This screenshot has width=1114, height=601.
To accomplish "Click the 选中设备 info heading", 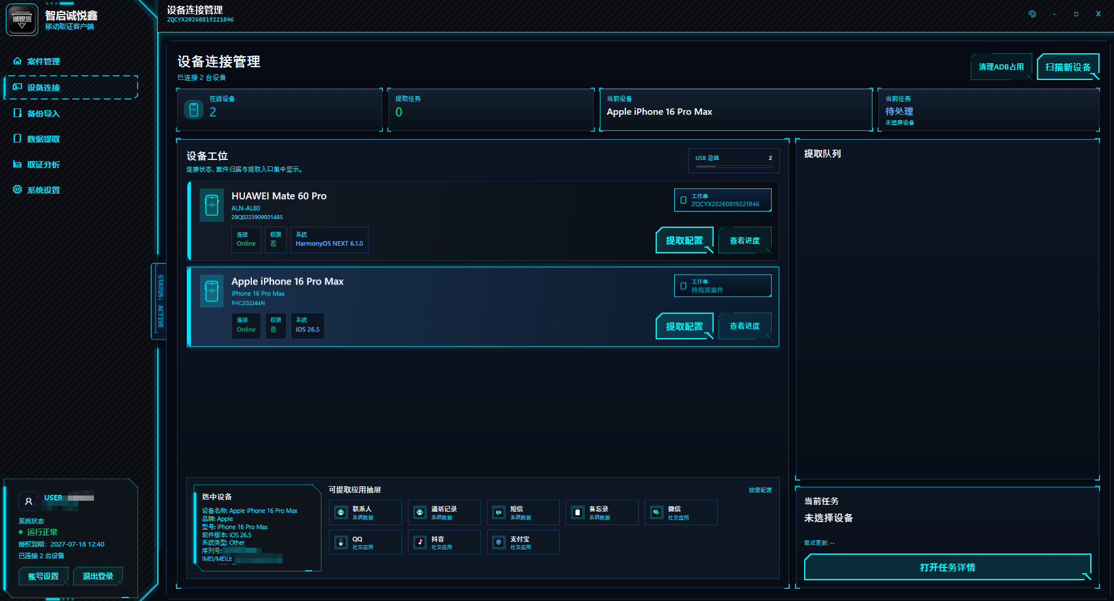I will pos(217,497).
